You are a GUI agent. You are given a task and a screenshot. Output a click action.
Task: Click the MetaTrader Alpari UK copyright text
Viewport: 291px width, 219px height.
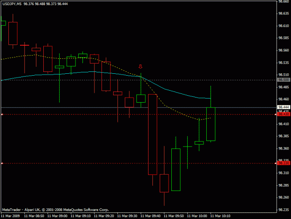click(x=55, y=210)
